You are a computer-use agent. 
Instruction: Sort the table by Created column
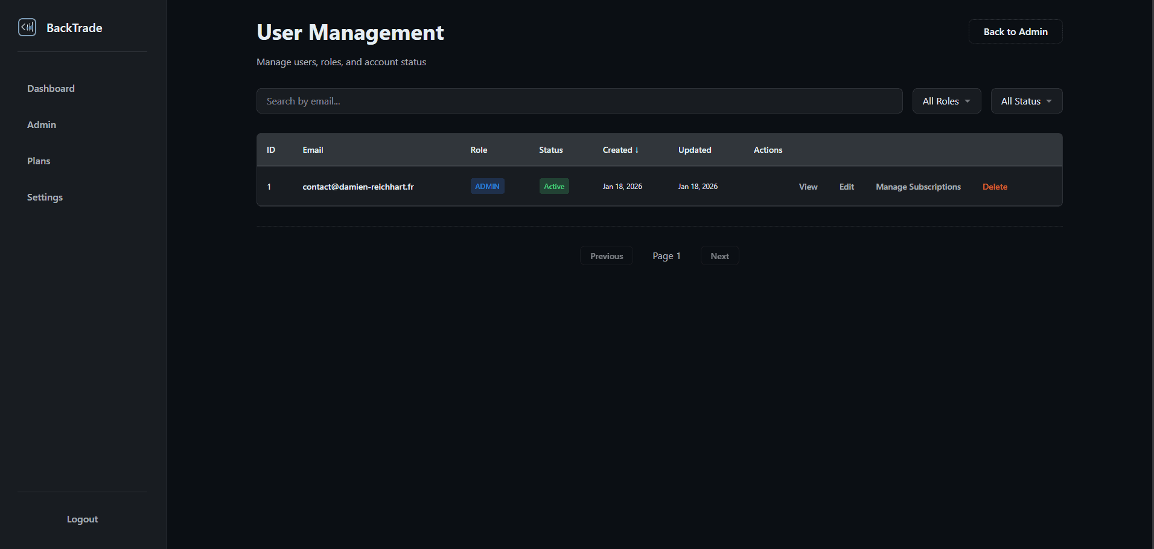pos(620,150)
